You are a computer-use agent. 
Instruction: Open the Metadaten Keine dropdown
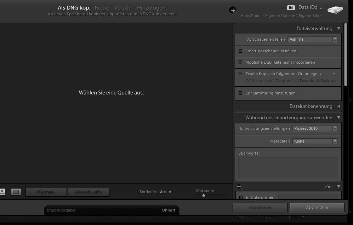click(315, 141)
